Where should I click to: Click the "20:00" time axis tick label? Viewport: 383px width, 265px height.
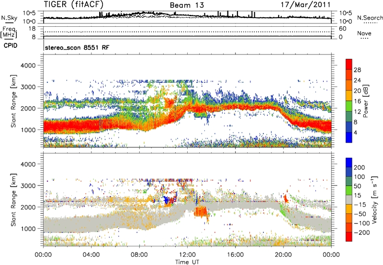pos(283,255)
